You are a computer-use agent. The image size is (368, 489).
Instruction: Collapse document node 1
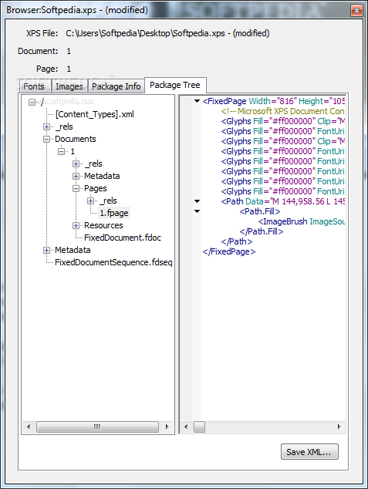coord(61,151)
